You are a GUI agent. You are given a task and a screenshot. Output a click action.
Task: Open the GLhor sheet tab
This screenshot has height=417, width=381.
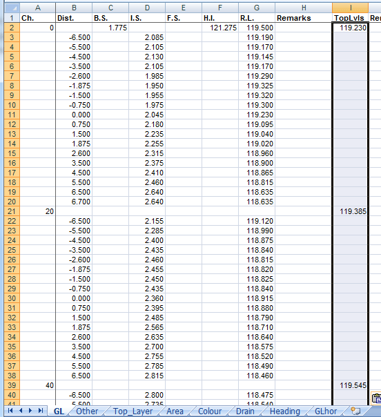pyautogui.click(x=326, y=411)
